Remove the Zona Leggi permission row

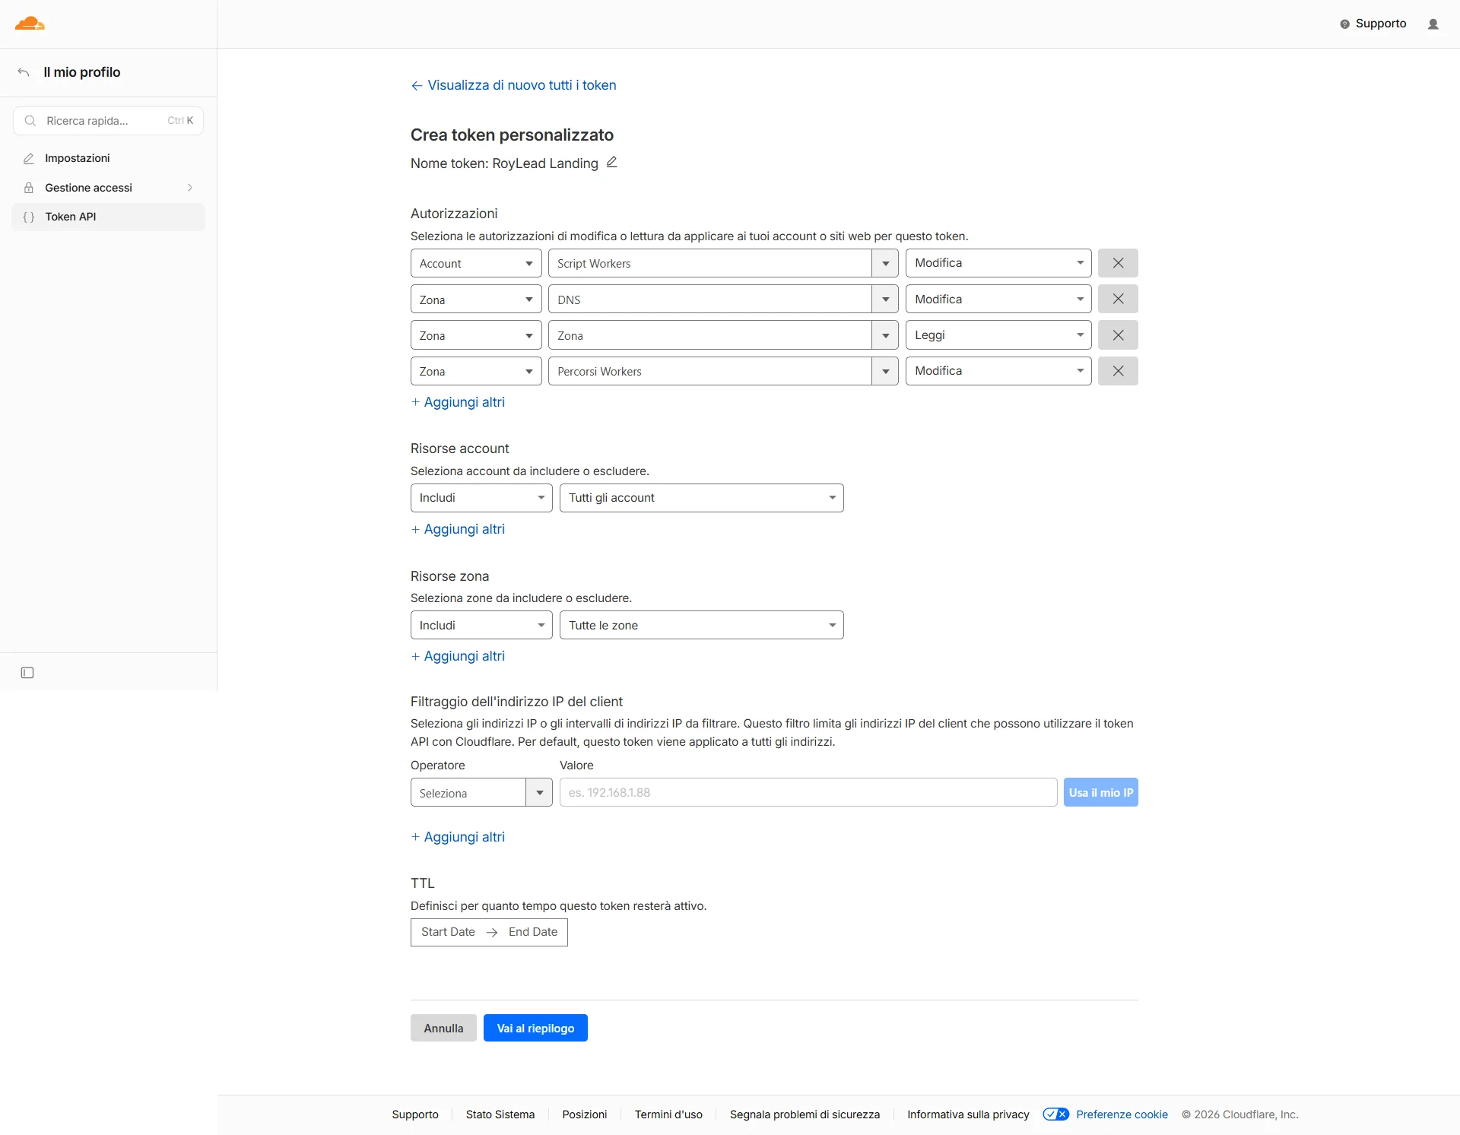[1118, 334]
